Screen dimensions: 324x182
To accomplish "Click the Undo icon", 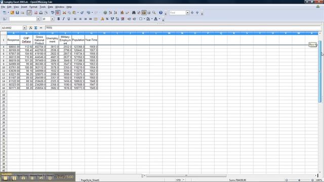I will [89, 13].
